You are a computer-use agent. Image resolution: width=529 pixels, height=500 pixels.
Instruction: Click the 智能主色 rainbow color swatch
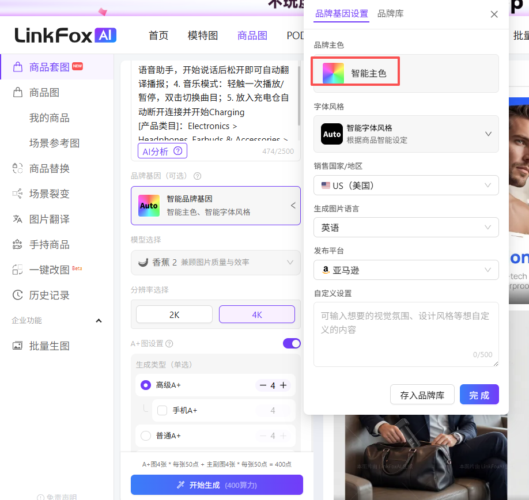pyautogui.click(x=333, y=74)
